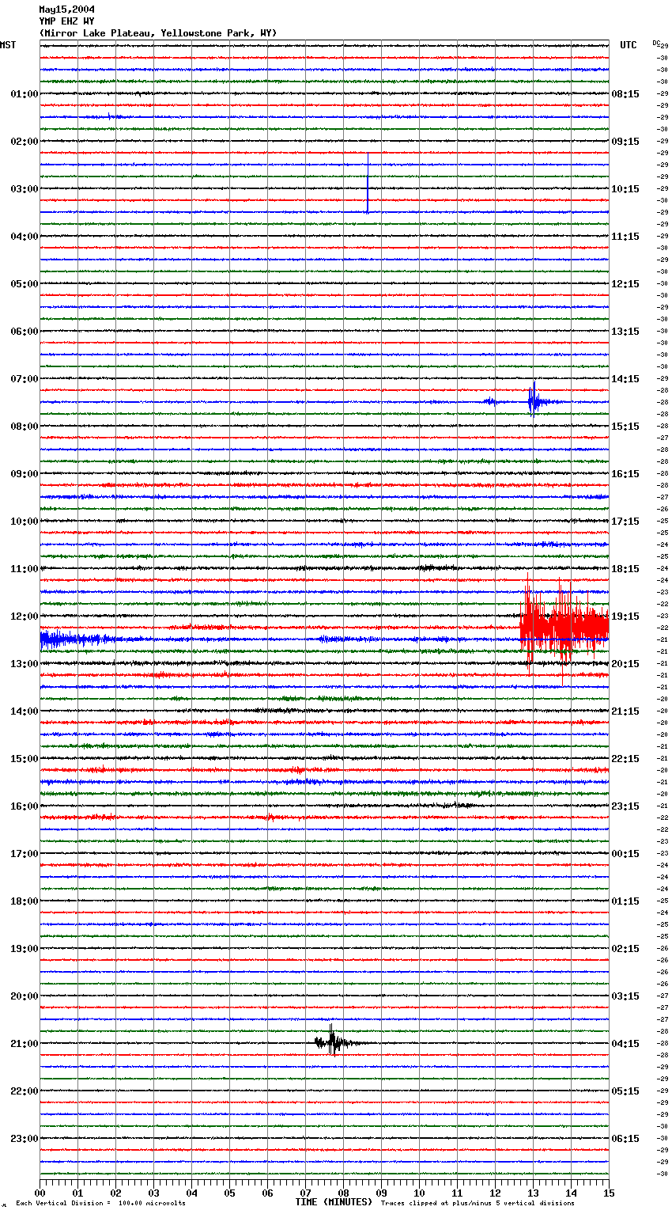Click the 04:15 UTC time label

625,1044
